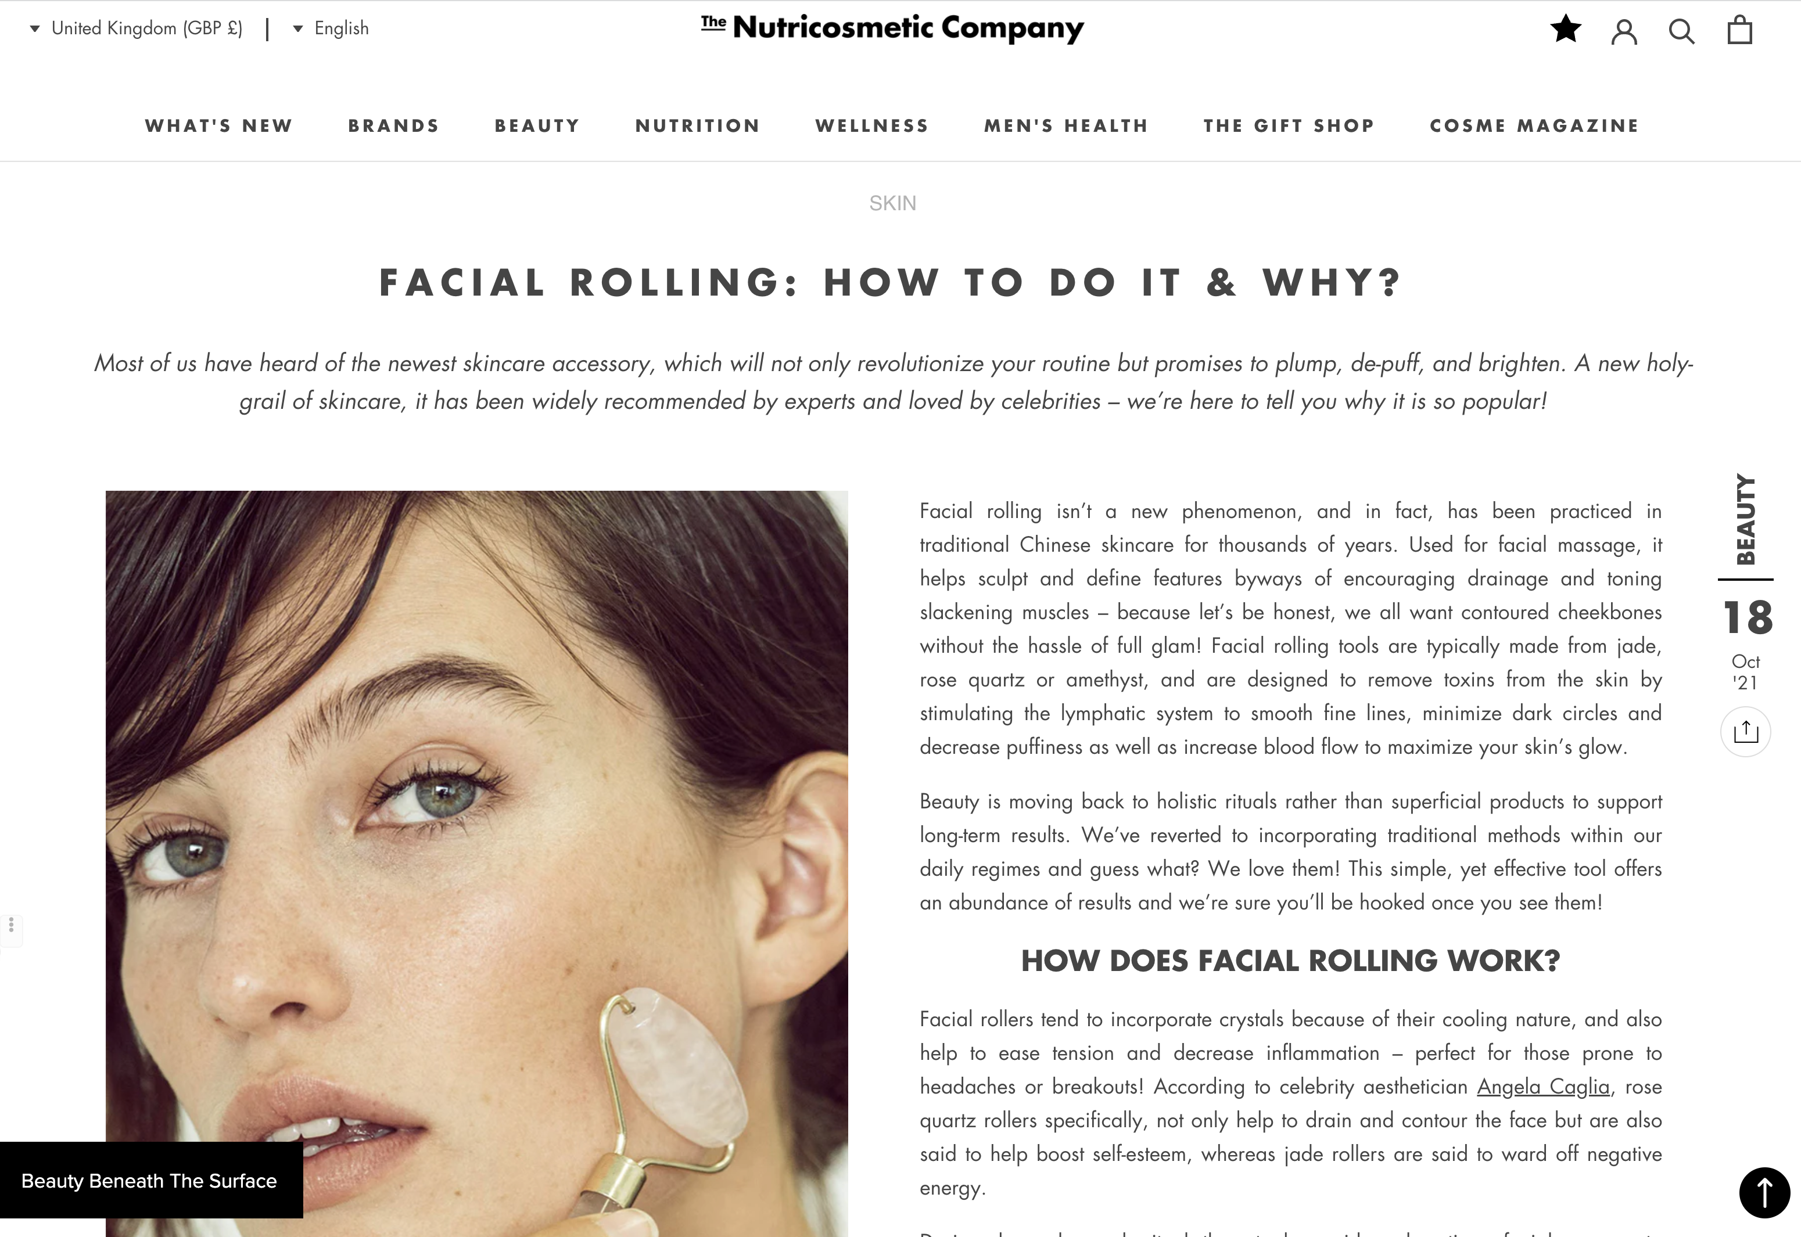Screen dimensions: 1801x1237
Task: Click the facial roller article photo
Action: 477,864
